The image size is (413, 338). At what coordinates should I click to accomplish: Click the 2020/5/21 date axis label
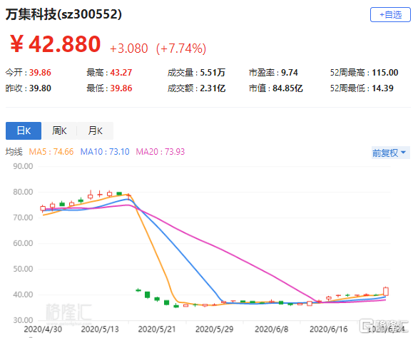157,329
